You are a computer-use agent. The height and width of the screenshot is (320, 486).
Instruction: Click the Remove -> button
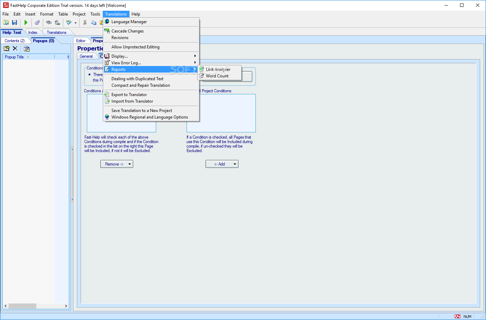point(114,164)
